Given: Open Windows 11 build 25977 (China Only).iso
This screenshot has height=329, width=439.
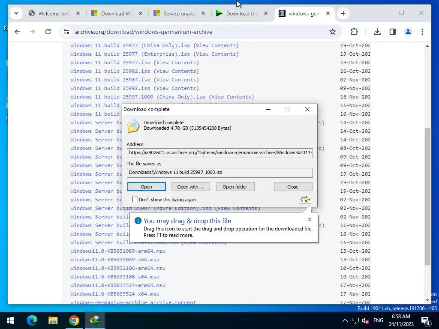Looking at the screenshot, I should point(130,45).
